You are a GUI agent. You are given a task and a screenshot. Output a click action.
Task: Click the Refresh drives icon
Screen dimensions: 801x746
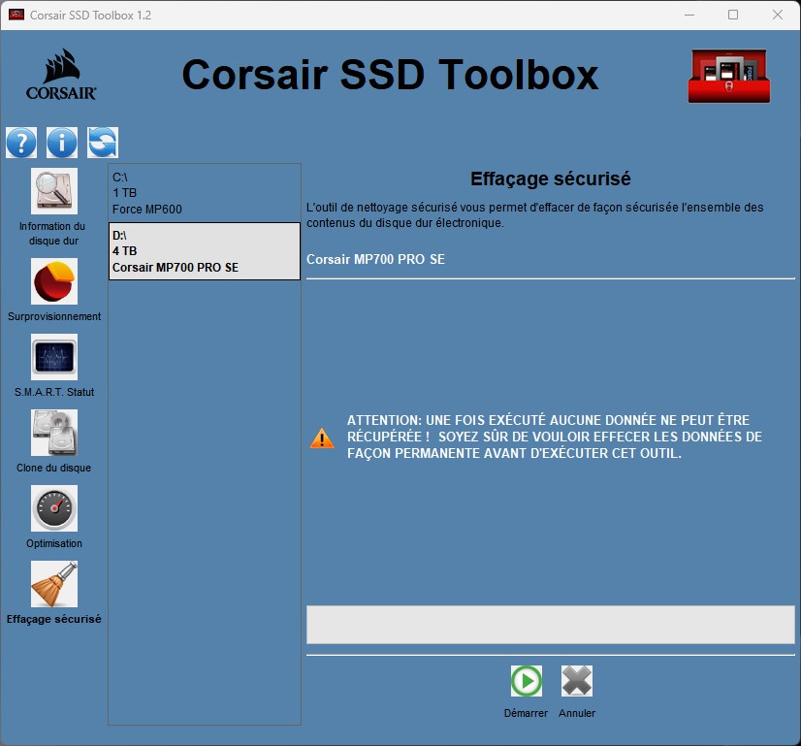[103, 143]
